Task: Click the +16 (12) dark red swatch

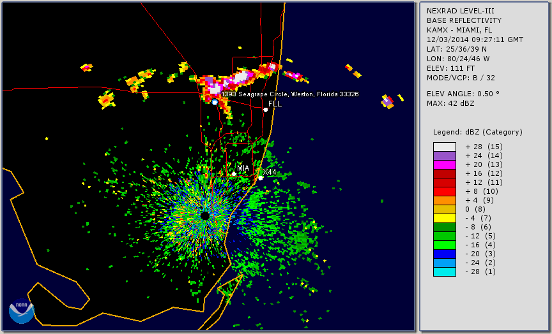Action: click(x=445, y=174)
